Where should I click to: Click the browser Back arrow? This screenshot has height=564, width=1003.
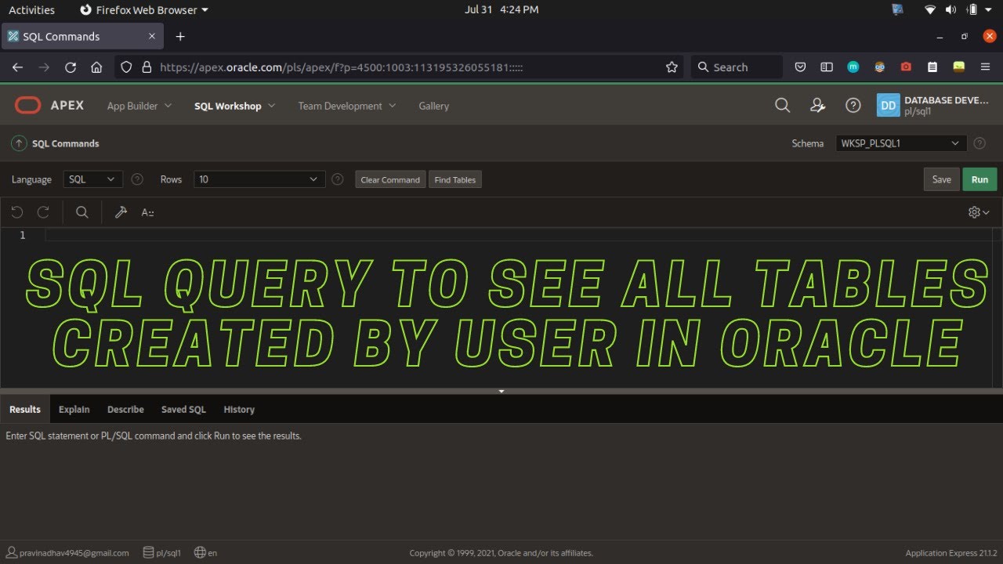click(x=17, y=67)
